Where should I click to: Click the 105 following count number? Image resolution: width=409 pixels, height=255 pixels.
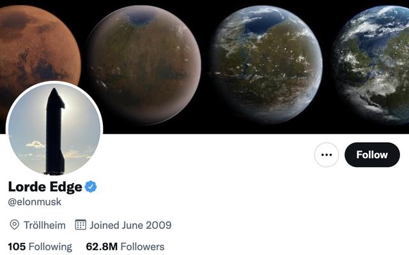tap(17, 247)
